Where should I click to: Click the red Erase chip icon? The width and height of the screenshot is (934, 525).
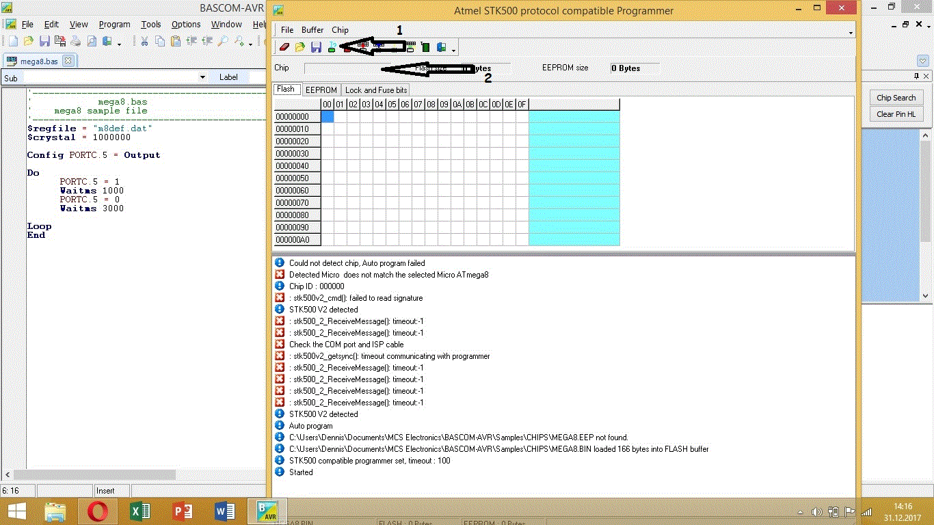[284, 47]
